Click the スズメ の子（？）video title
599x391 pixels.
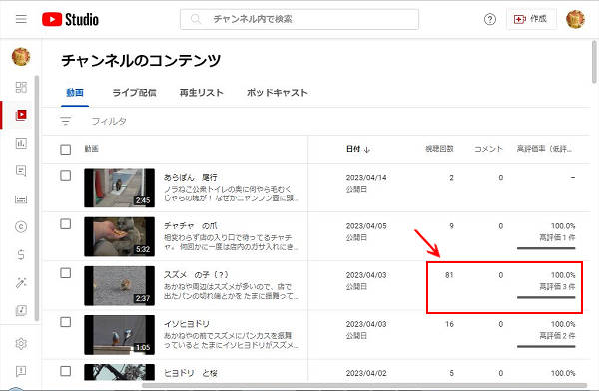196,275
